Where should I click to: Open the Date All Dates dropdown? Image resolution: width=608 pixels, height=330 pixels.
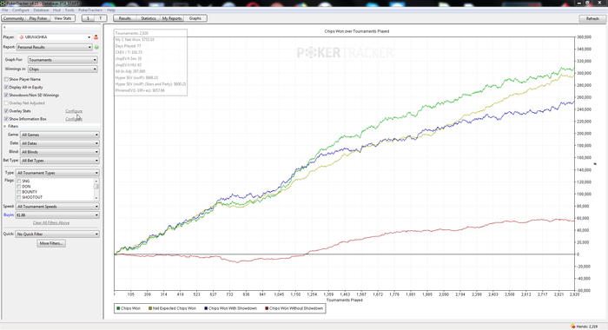[59, 143]
